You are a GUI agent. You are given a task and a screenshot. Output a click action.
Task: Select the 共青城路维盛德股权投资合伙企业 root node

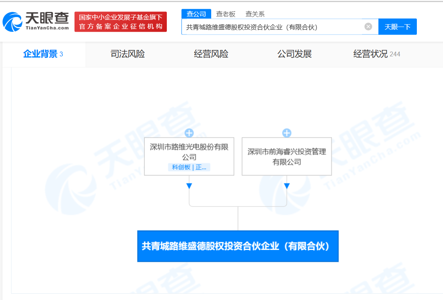pyautogui.click(x=238, y=246)
